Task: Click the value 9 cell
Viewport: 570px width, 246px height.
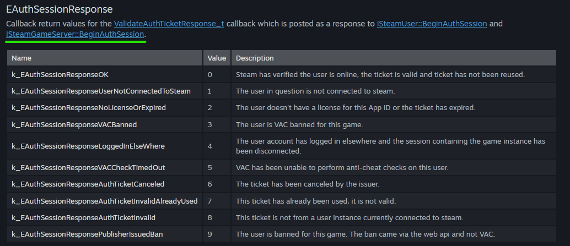Action: click(x=210, y=234)
